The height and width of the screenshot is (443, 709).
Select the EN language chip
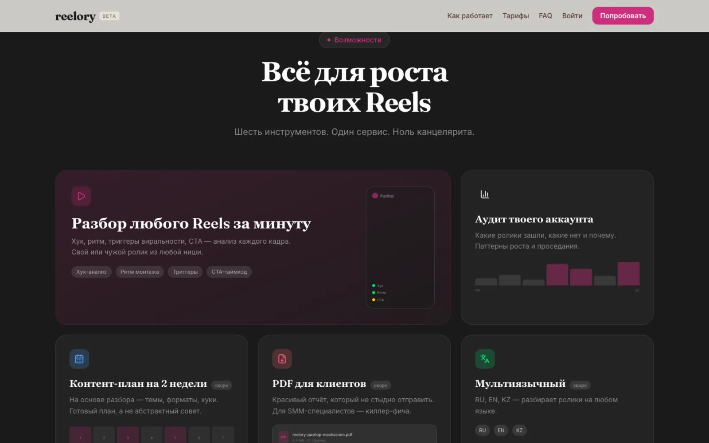(x=501, y=430)
